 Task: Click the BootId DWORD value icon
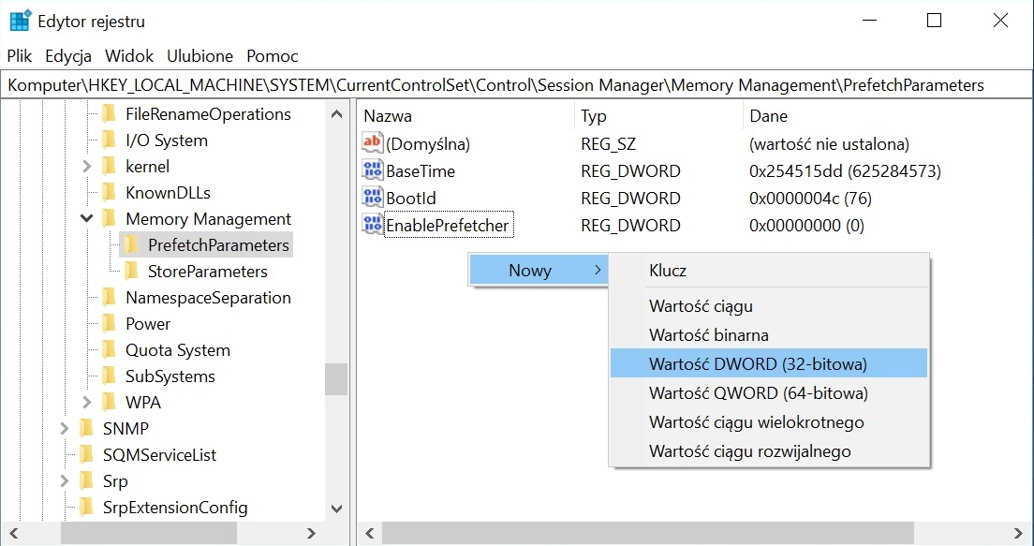pyautogui.click(x=373, y=199)
